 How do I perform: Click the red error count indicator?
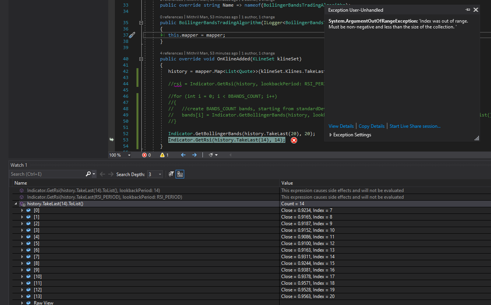click(x=147, y=155)
